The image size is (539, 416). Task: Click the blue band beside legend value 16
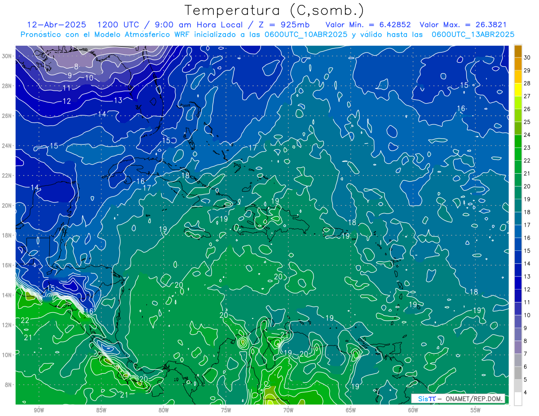click(518, 232)
